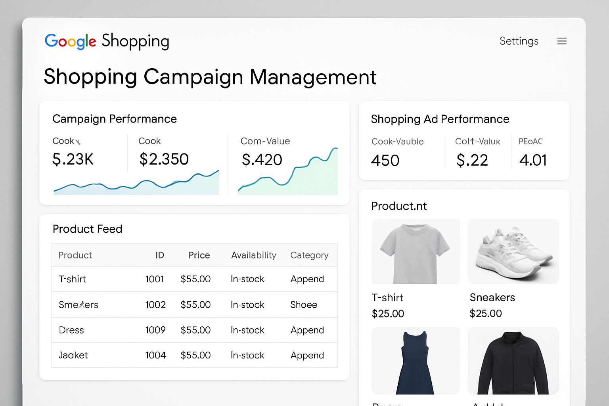Click the Append category in row 1001
Image resolution: width=609 pixels, height=406 pixels.
coord(307,280)
